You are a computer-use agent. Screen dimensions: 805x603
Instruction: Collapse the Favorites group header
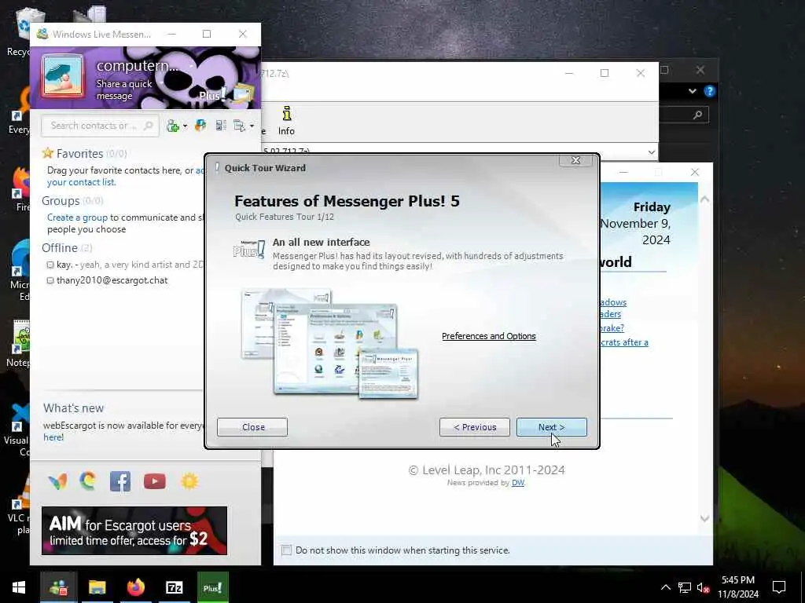coord(79,153)
